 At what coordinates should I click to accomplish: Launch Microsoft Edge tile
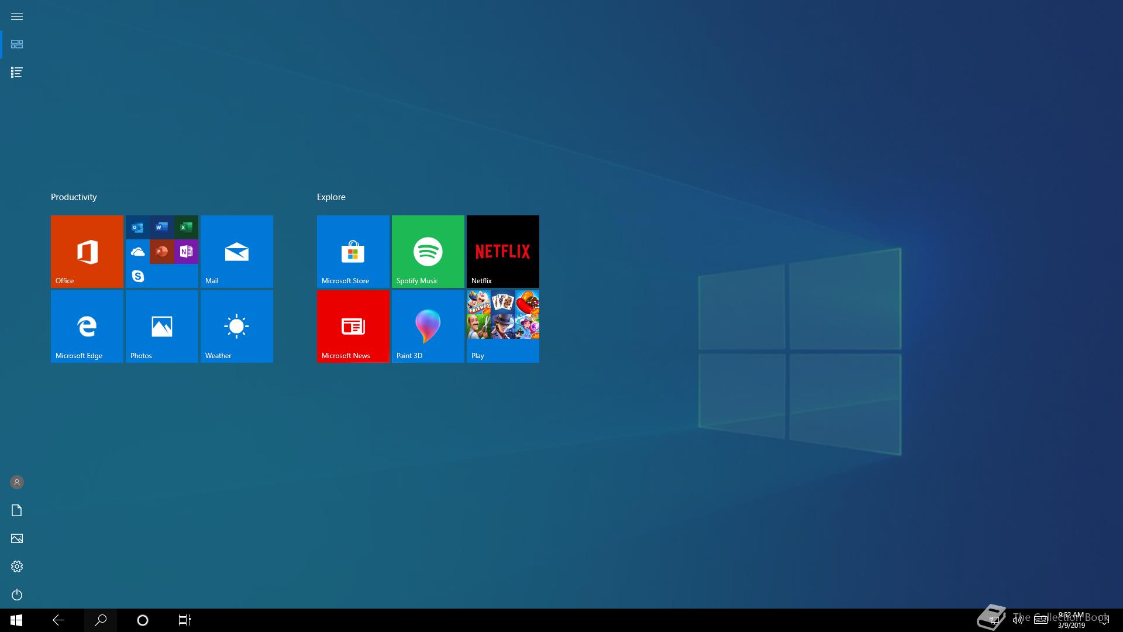[87, 327]
